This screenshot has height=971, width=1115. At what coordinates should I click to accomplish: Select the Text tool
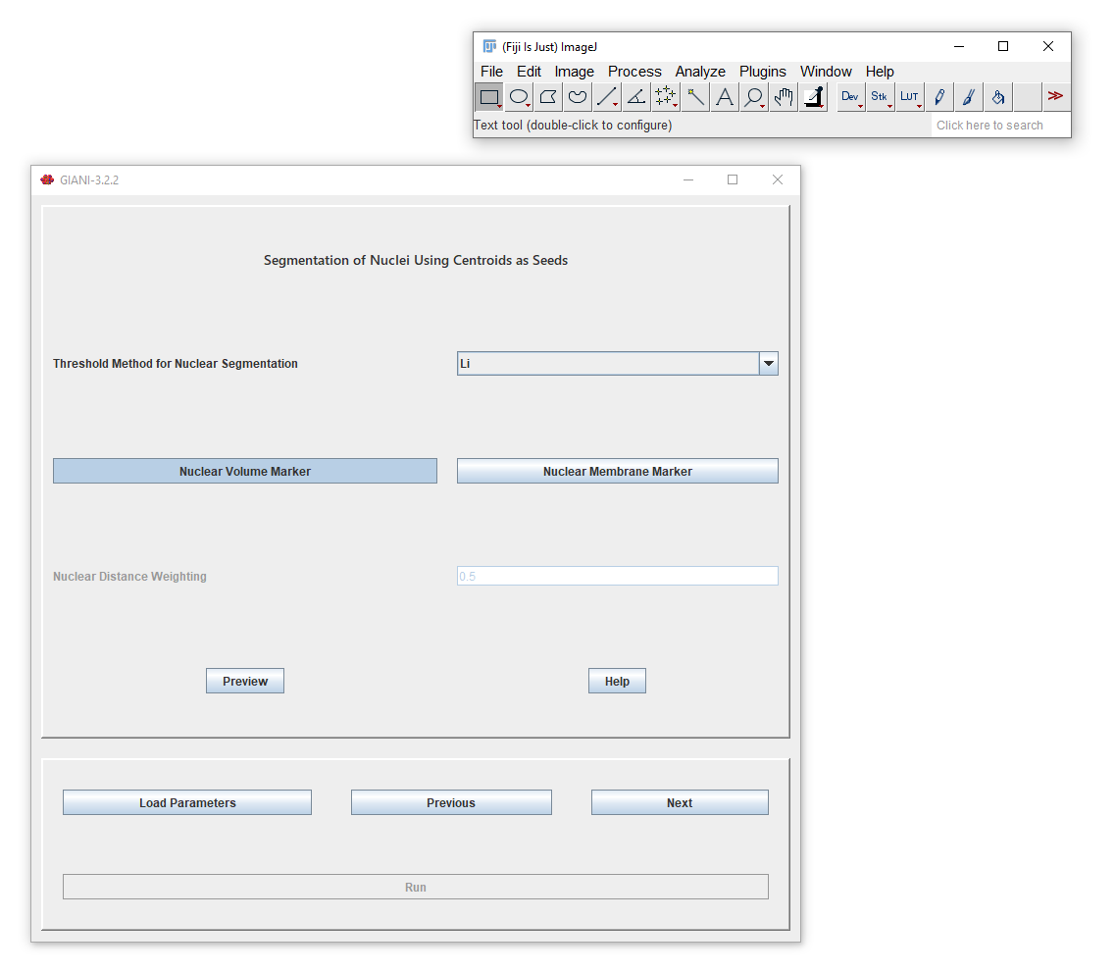point(725,97)
